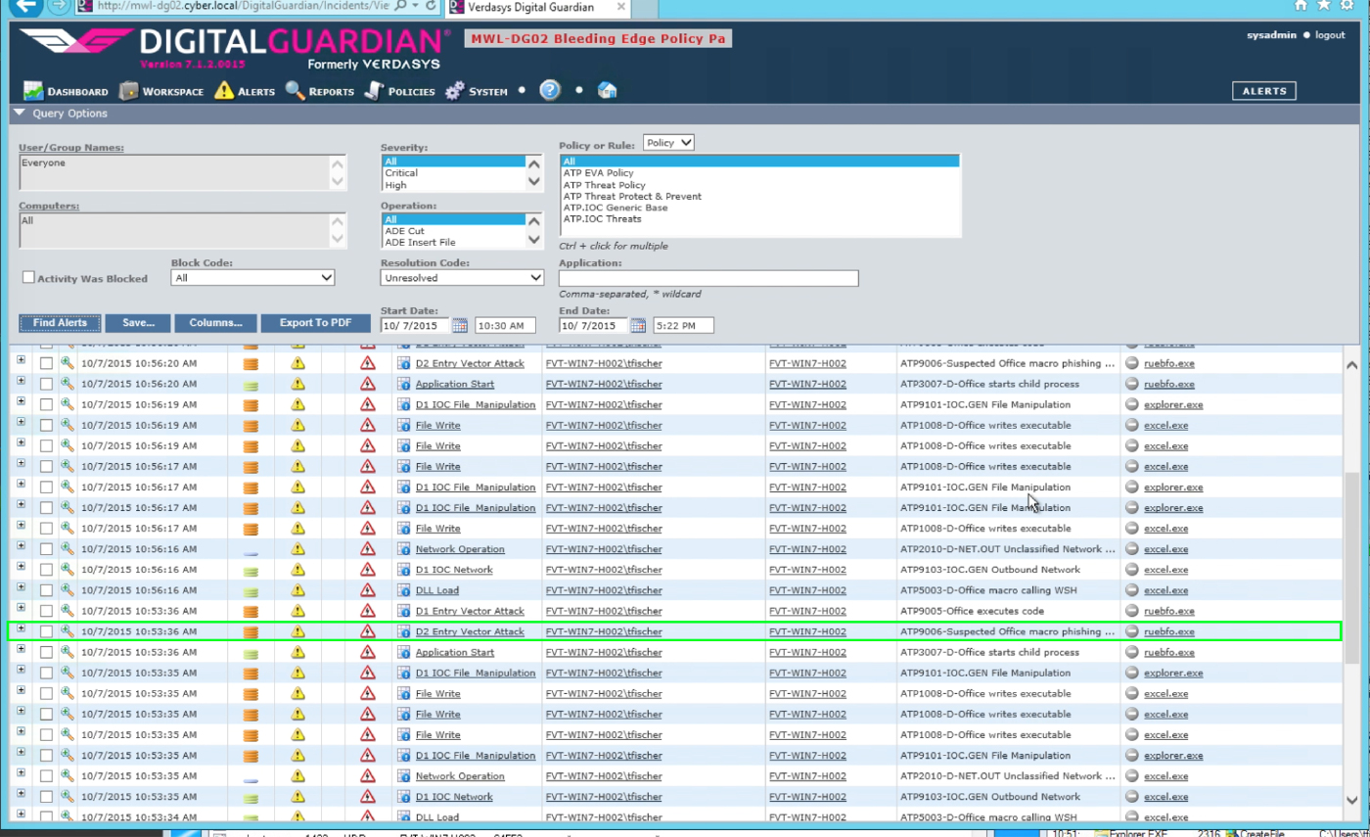This screenshot has width=1370, height=837.
Task: Open the End Date calendar picker icon
Action: click(x=639, y=325)
